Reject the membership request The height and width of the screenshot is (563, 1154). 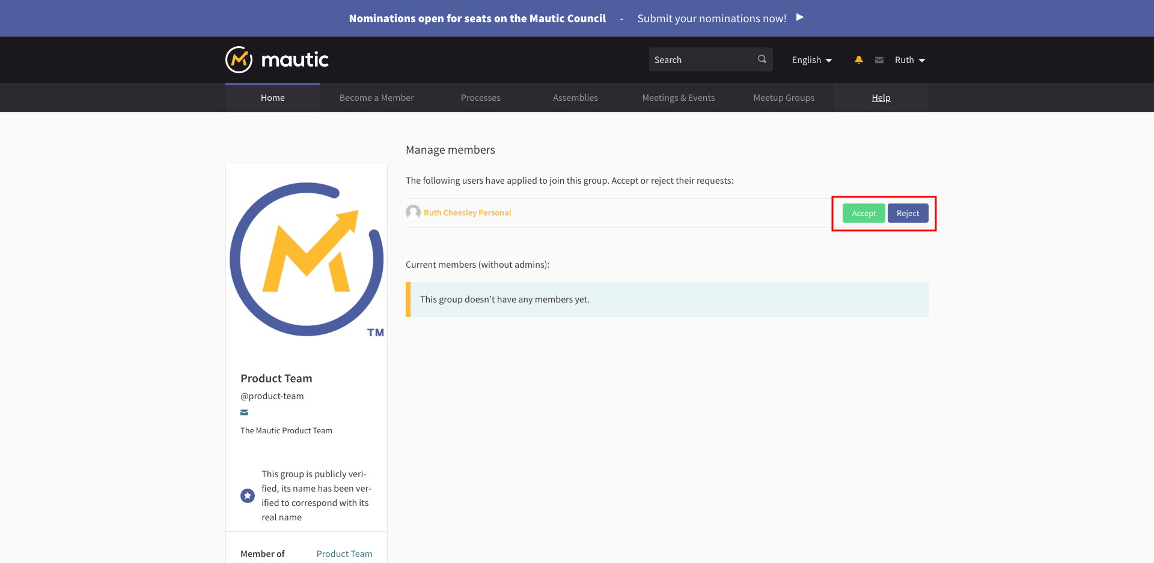coord(908,214)
